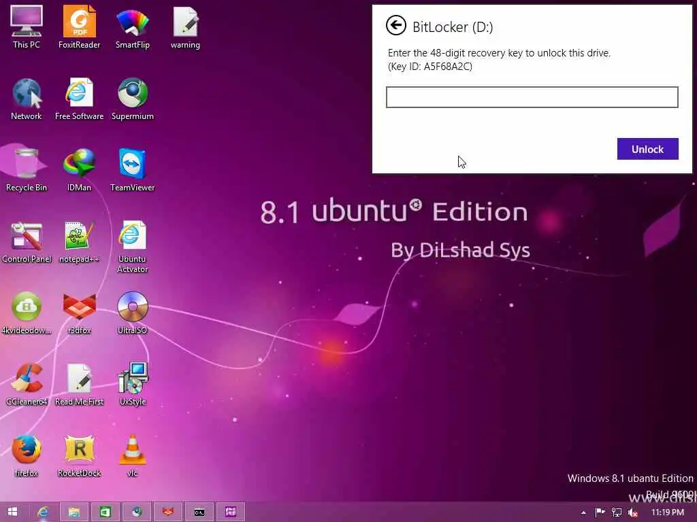Open TeamViewer from the desktop
This screenshot has width=697, height=522.
point(133,170)
